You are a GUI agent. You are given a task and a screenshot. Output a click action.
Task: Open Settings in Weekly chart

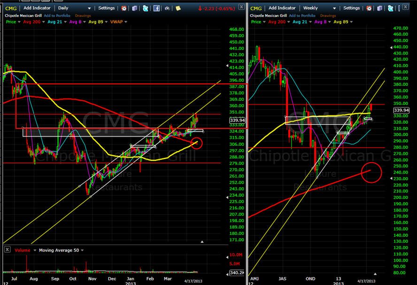click(351, 8)
